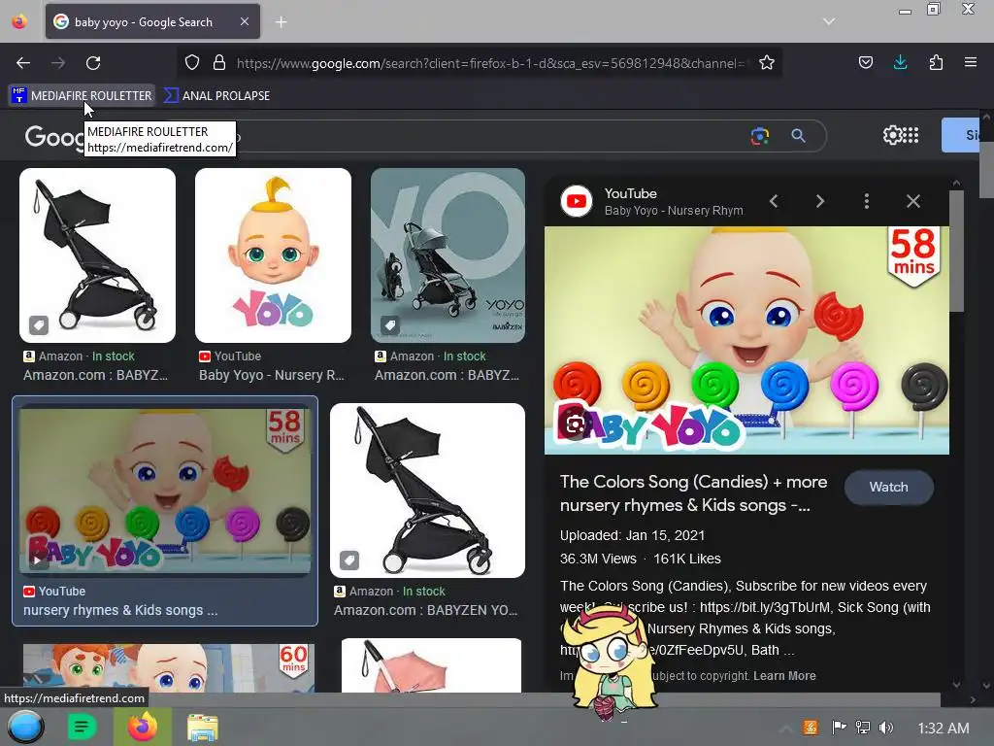Open the start menu orb on taskbar
994x746 pixels.
click(x=25, y=727)
